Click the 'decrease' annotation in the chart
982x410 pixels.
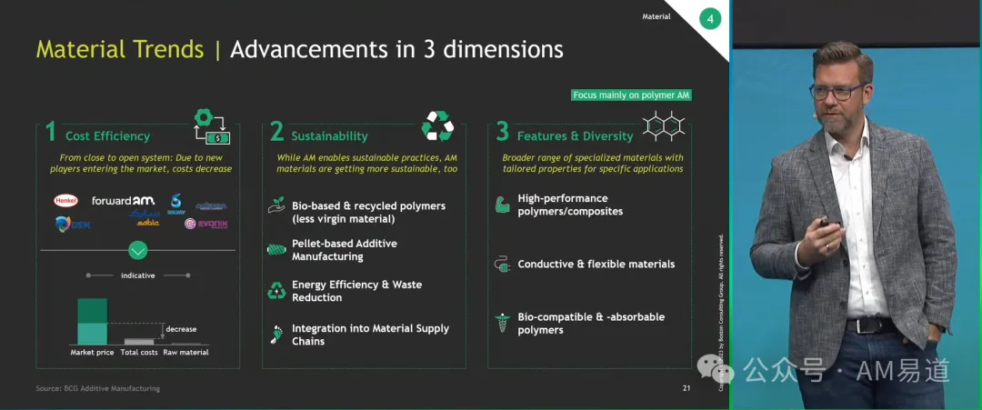click(x=181, y=328)
